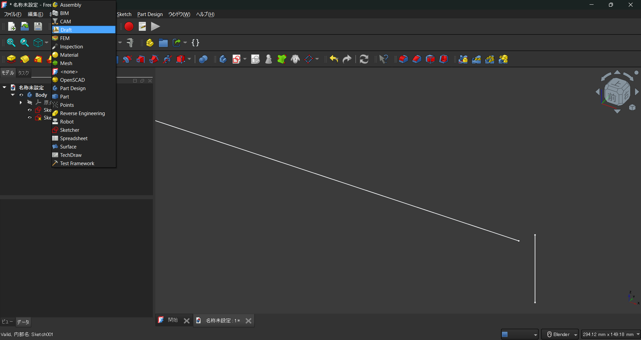Image resolution: width=641 pixels, height=340 pixels.
Task: Open the Macros dialog icon
Action: click(x=142, y=26)
